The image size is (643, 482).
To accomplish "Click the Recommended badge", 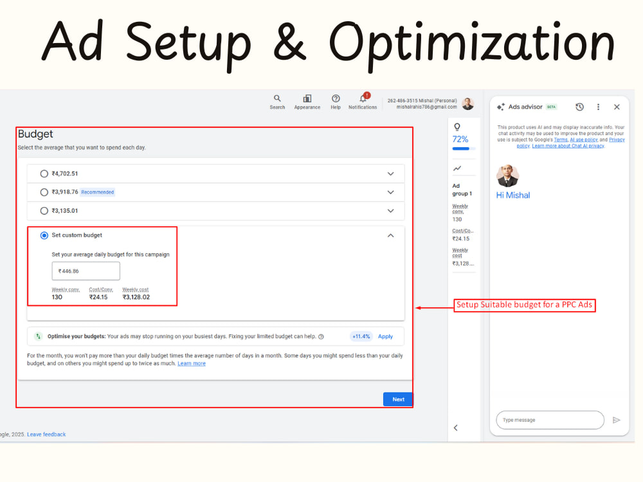I will point(97,192).
